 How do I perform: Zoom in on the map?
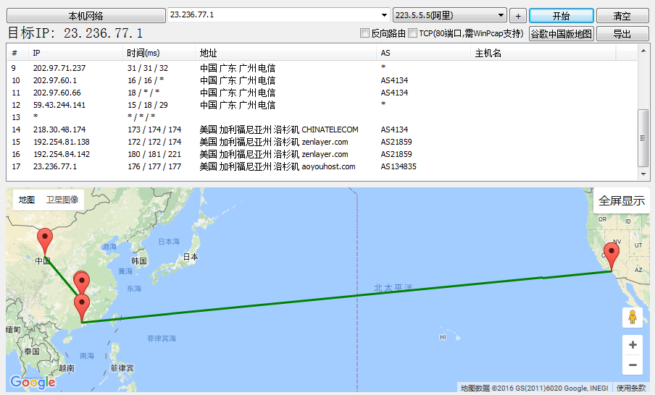click(x=633, y=345)
